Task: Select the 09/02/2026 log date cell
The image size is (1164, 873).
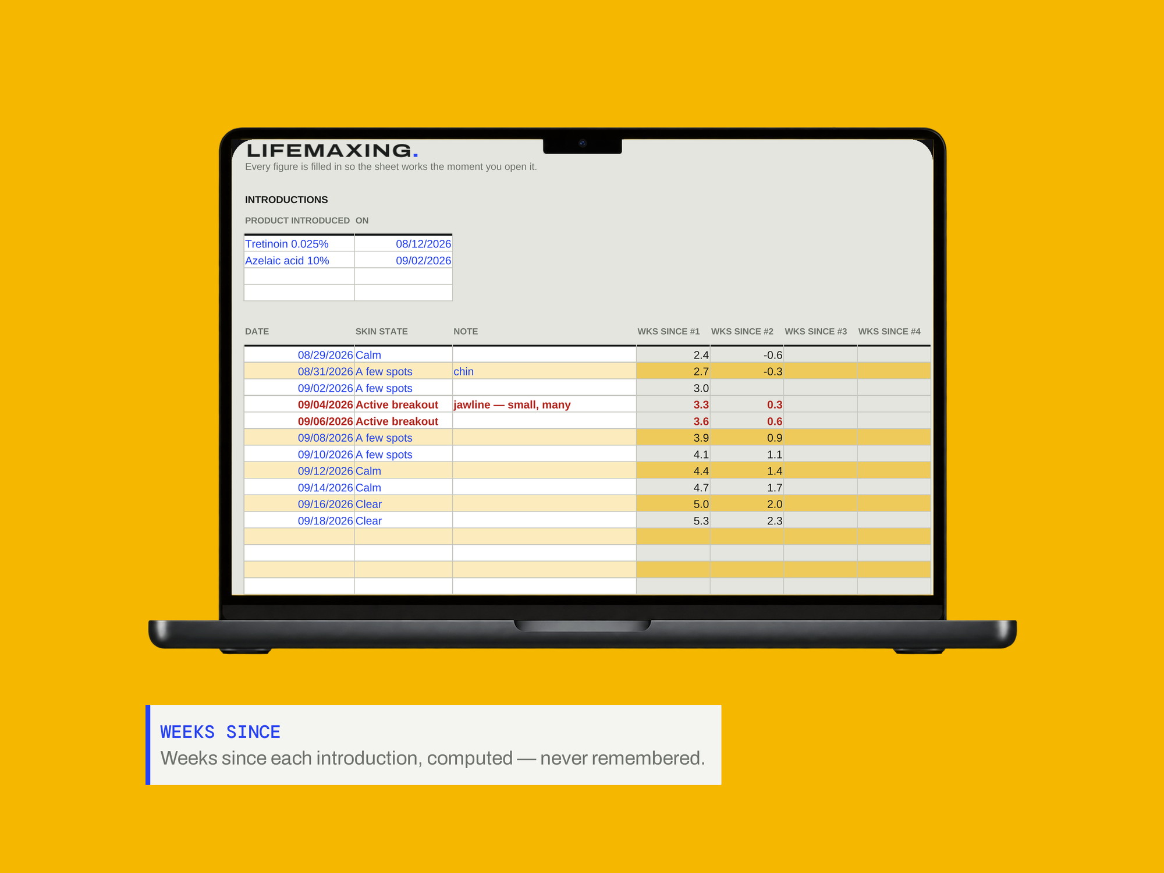Action: point(299,388)
